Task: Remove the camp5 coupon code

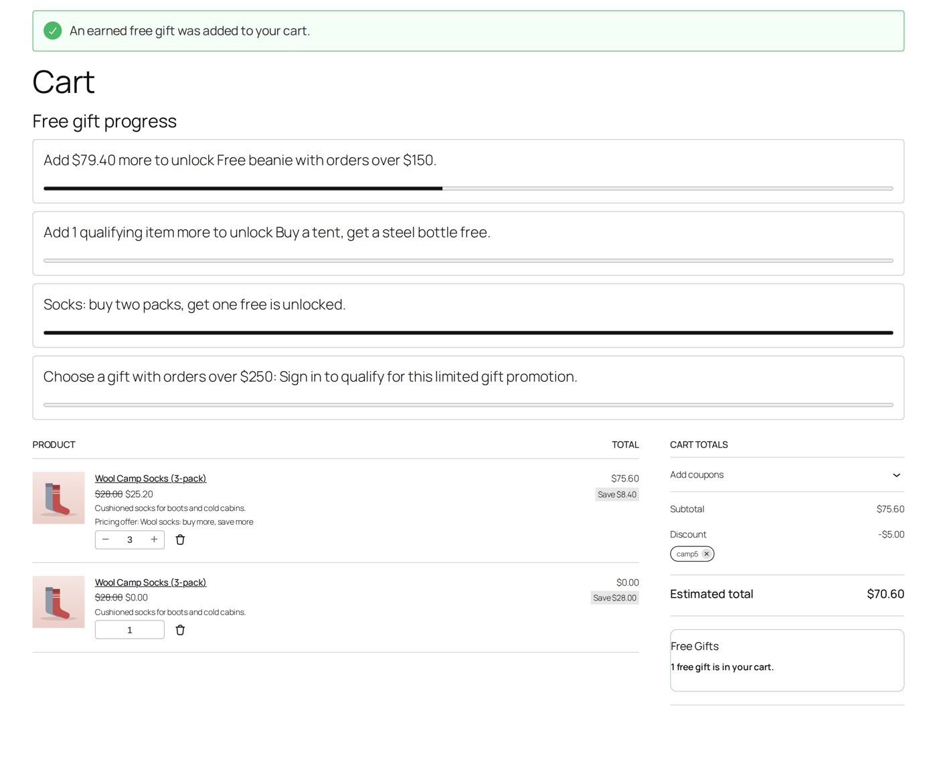Action: (706, 554)
